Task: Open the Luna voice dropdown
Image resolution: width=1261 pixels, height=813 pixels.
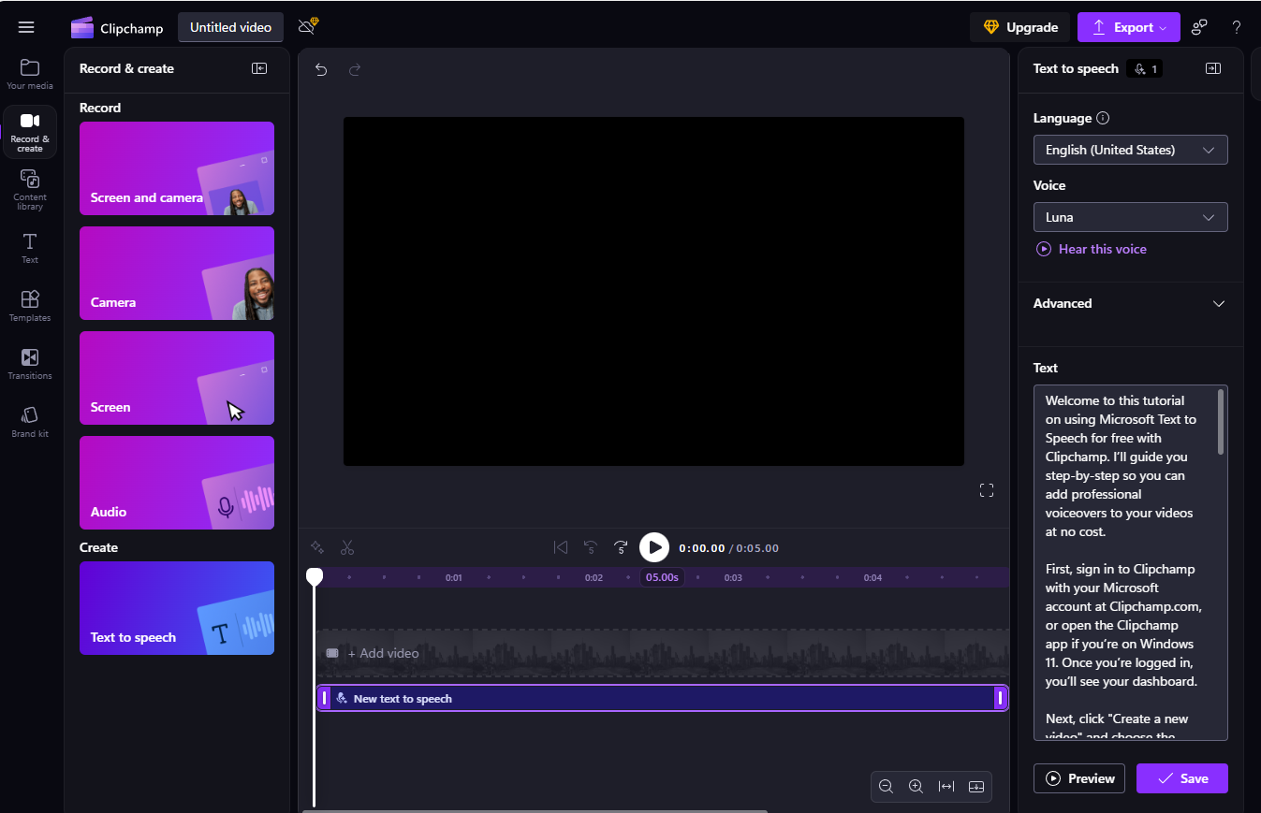Action: pyautogui.click(x=1131, y=217)
